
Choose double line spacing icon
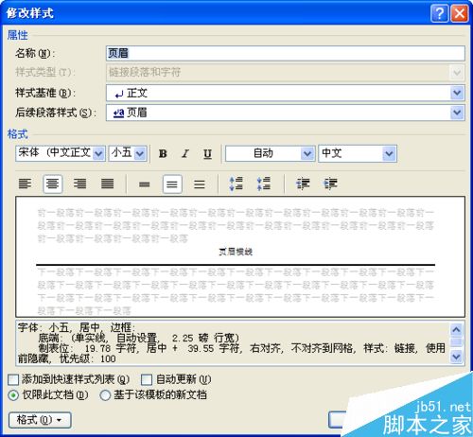point(200,184)
